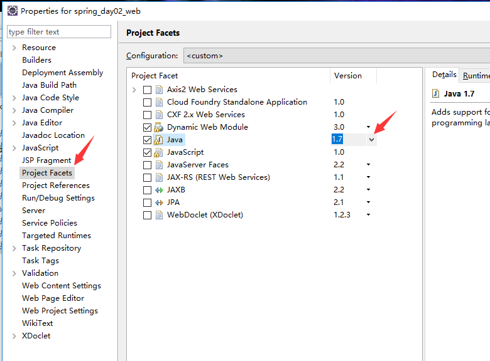490x361 pixels.
Task: Select the Java version 1.7 cell
Action: coord(349,139)
